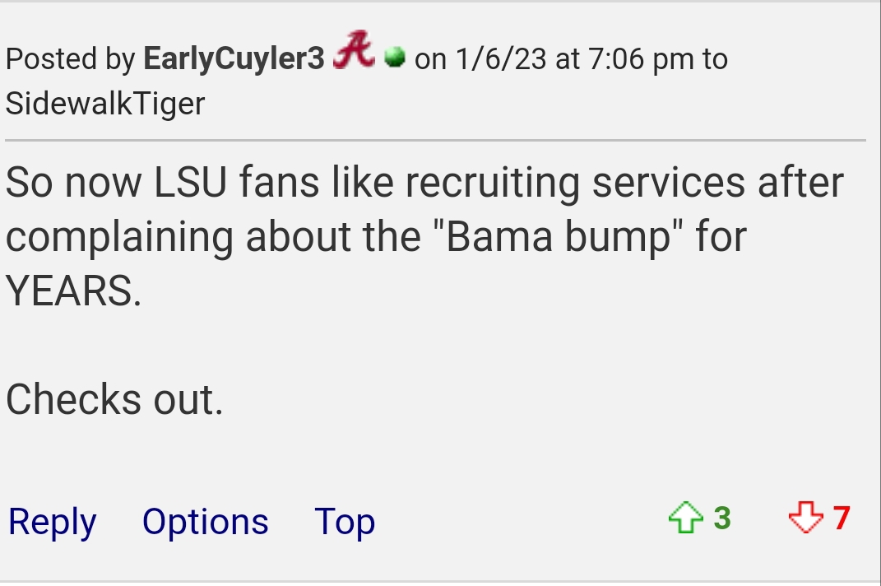Screen dimensions: 881x586
Task: Click the "Bama bump" quoted phrase
Action: [559, 236]
